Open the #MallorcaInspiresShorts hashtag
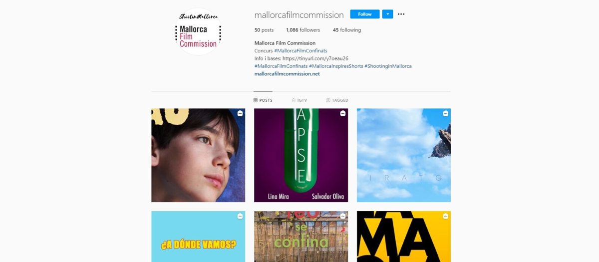The height and width of the screenshot is (262, 599). [x=336, y=66]
